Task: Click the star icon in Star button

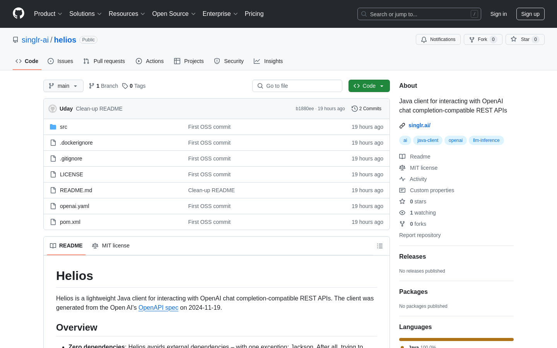Action: [514, 39]
